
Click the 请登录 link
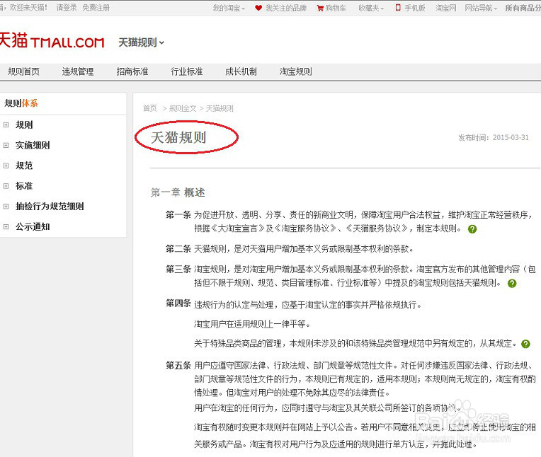coord(67,8)
